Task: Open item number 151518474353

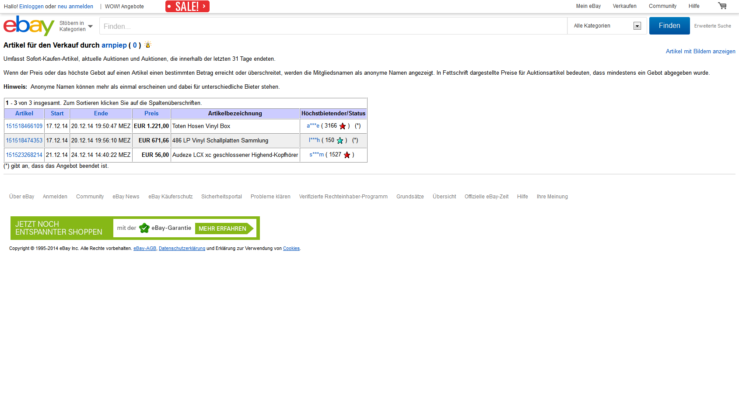Action: coord(24,140)
